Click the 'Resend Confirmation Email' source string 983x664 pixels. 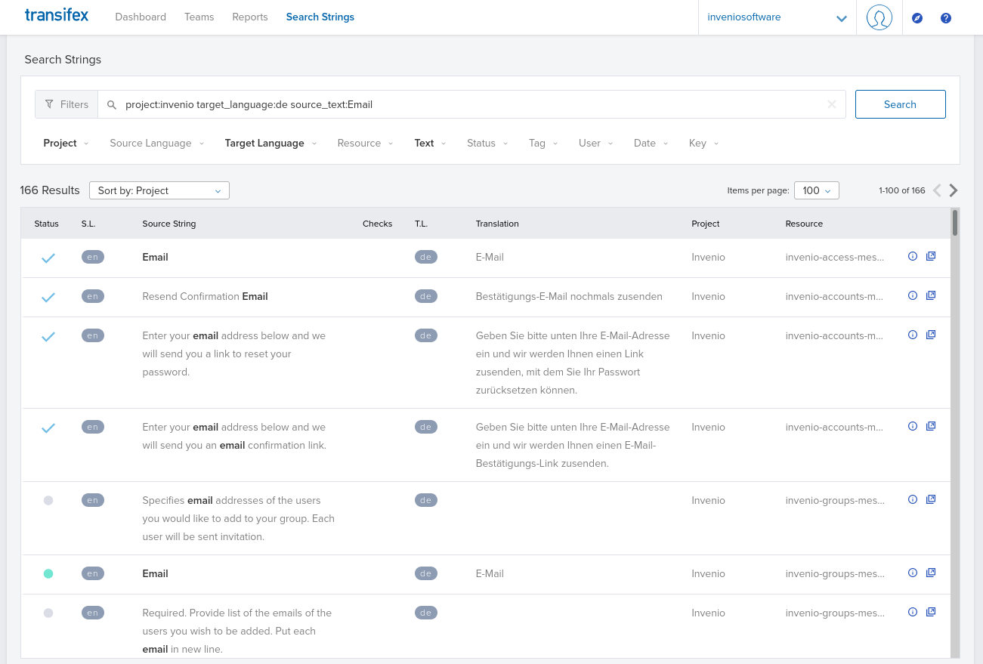click(205, 296)
